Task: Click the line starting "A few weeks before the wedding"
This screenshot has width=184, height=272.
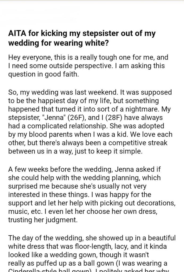Action: 85,169
